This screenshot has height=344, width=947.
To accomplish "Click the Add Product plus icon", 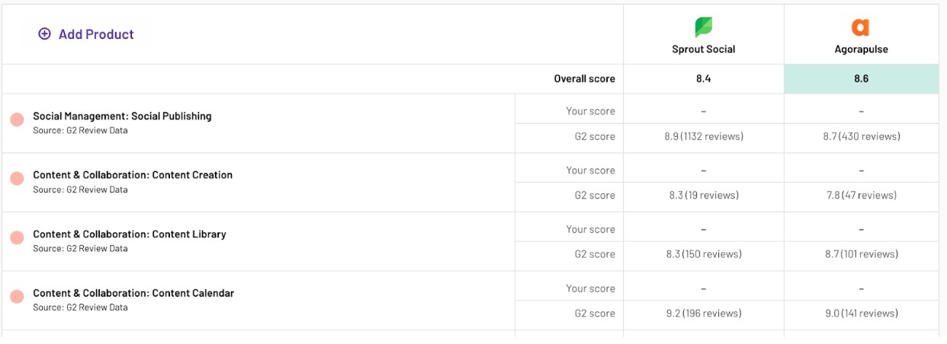I will coord(45,34).
